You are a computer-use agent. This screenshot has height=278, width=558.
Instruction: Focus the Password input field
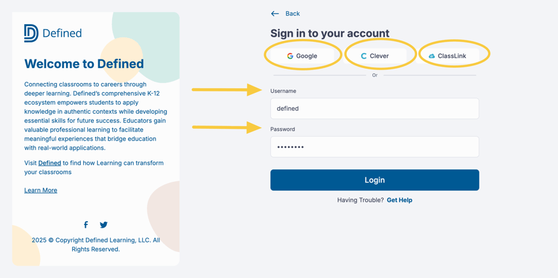click(x=374, y=147)
